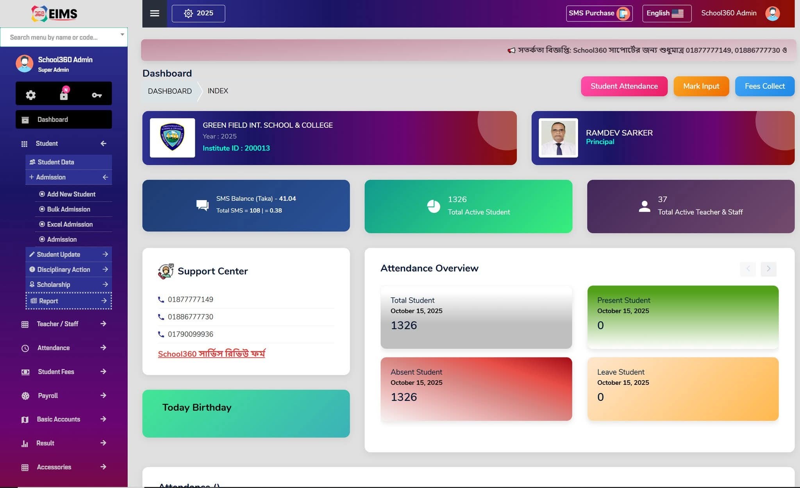Click the Total Active Student pie icon
Screen dimensions: 800x488
point(433,206)
